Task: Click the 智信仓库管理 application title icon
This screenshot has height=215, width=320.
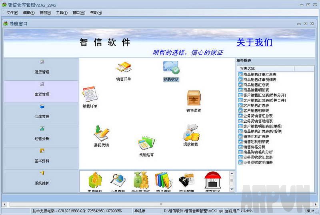Action: [x=4, y=4]
